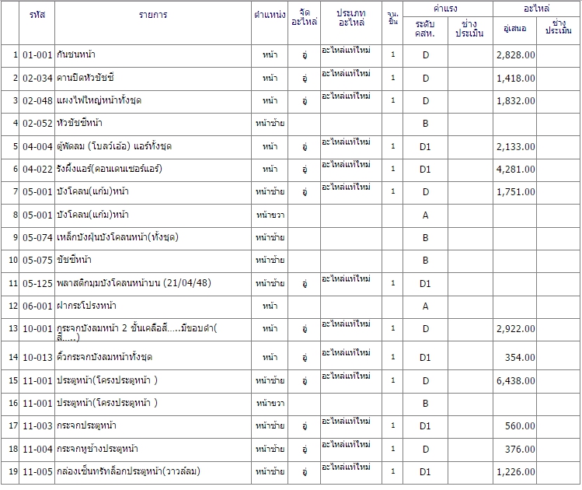Click code 11-005 in row 19

pyautogui.click(x=37, y=472)
